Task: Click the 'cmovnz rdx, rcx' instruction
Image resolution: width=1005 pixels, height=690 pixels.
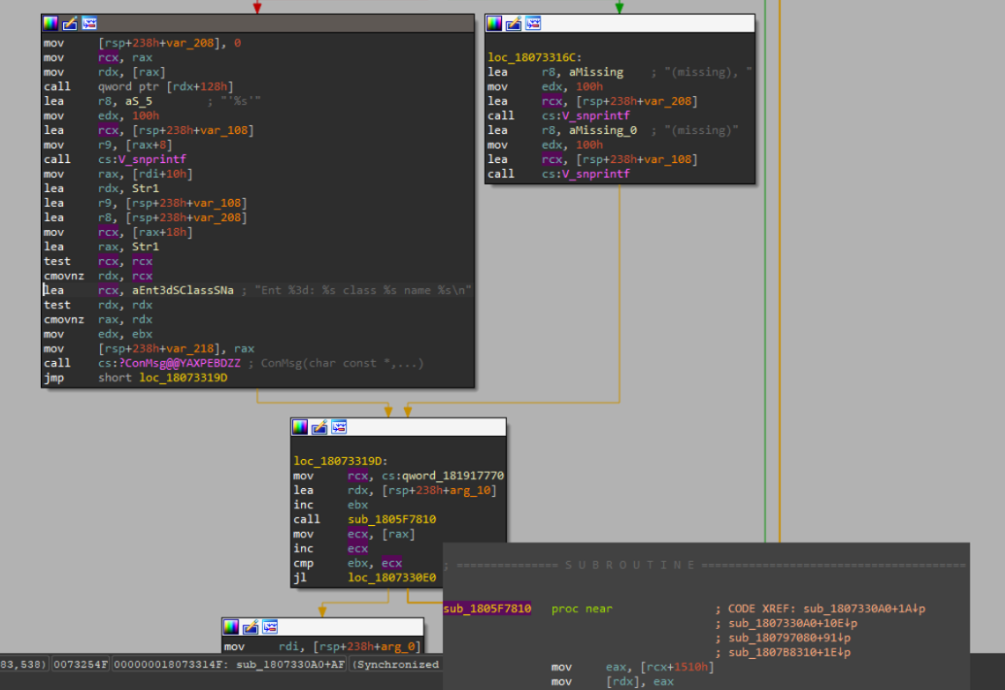Action: click(97, 277)
